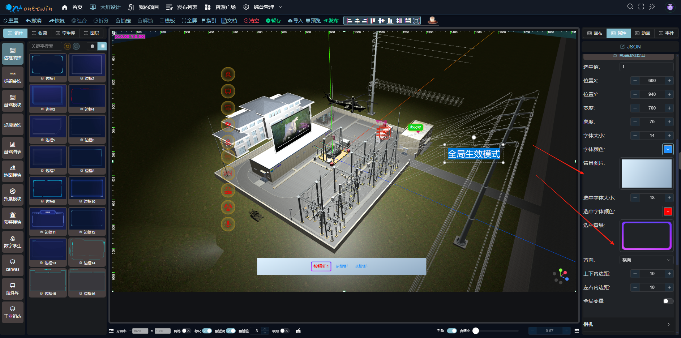
Task: Click the search icon in top bar
Action: click(x=630, y=7)
